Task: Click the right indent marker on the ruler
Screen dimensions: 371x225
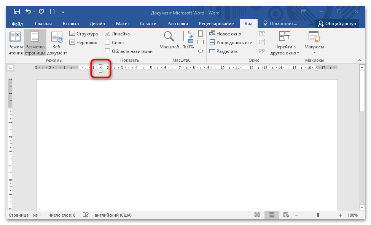Action: coord(316,69)
